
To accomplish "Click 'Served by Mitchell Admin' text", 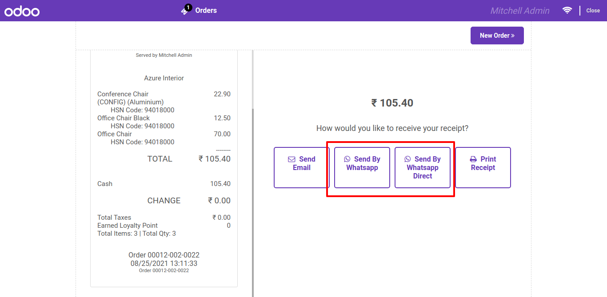I will (x=164, y=55).
